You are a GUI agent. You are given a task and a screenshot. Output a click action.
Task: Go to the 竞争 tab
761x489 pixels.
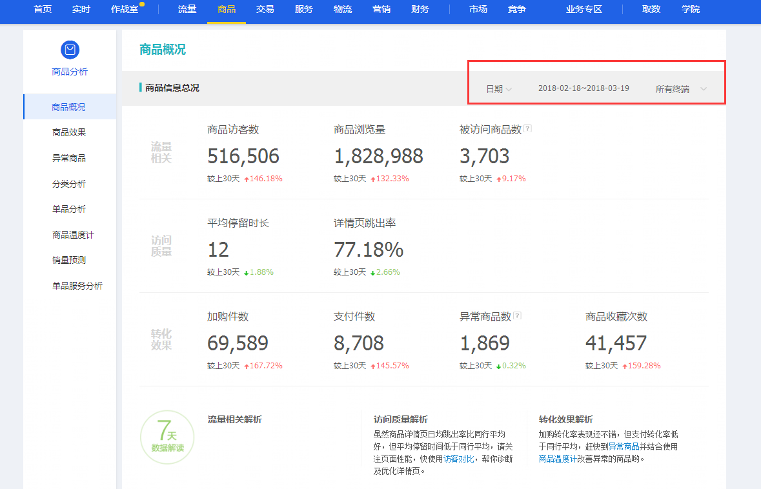[517, 9]
